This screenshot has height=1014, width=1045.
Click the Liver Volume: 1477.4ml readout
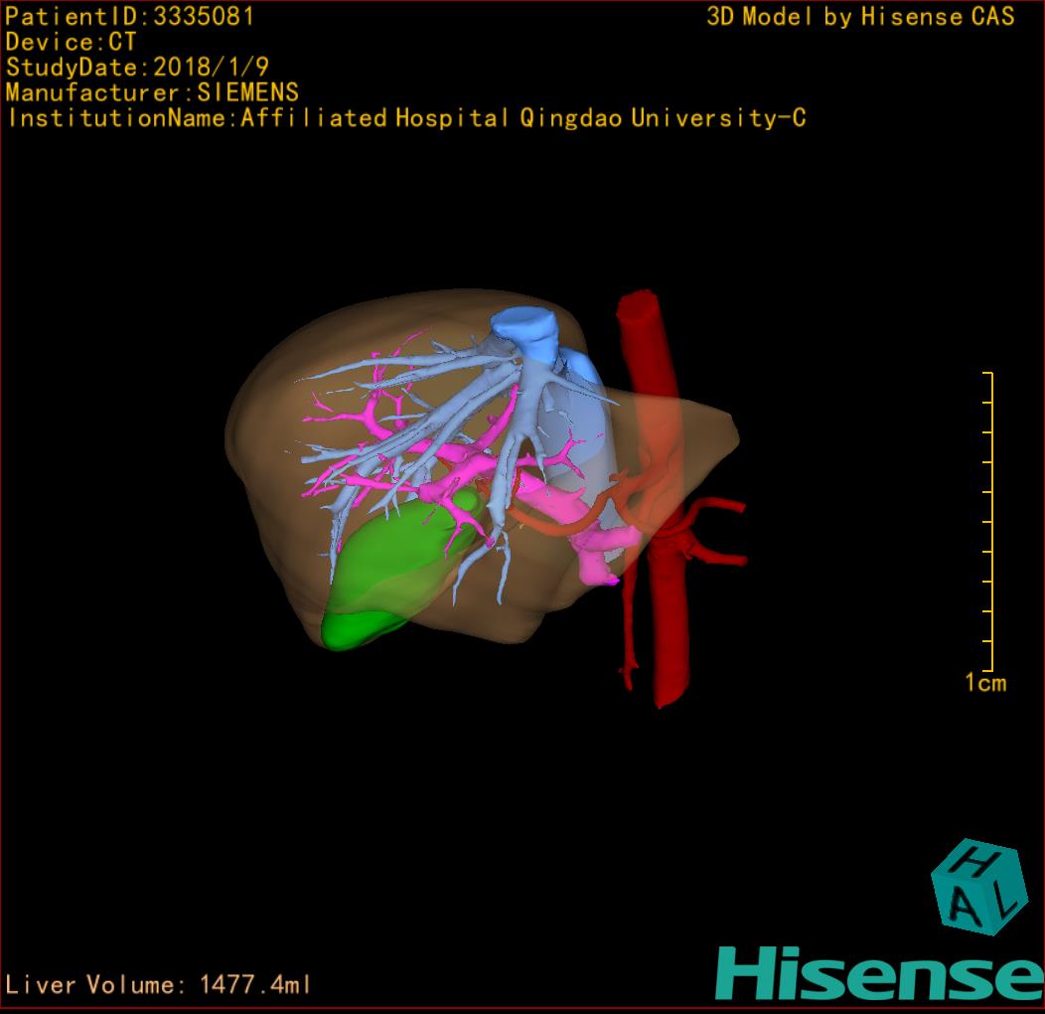[x=158, y=984]
